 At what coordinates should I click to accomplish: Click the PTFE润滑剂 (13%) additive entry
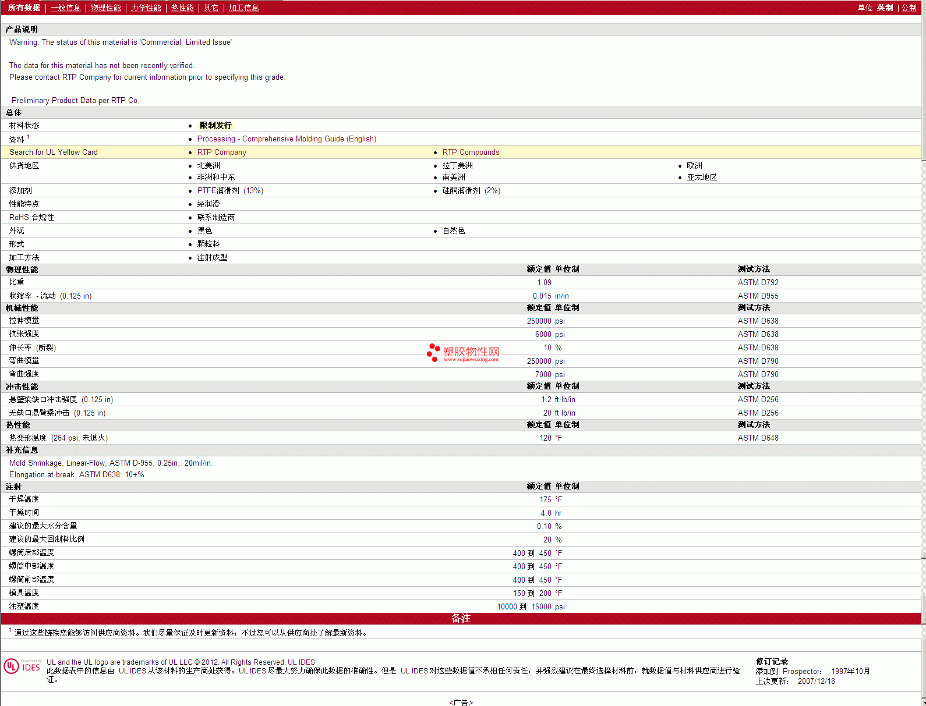pos(230,190)
